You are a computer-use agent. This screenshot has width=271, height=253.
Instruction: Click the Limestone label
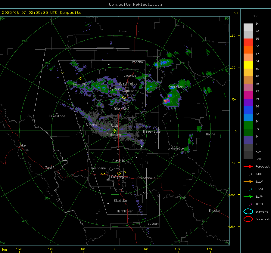tap(57, 116)
